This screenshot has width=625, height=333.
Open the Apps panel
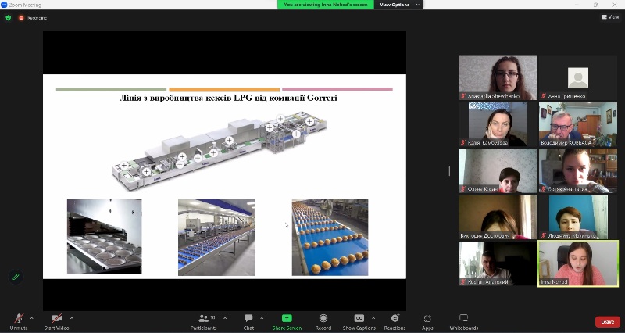(427, 322)
